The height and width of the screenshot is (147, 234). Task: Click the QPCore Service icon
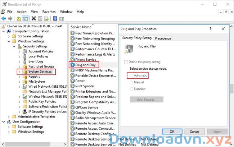pyautogui.click(x=72, y=107)
